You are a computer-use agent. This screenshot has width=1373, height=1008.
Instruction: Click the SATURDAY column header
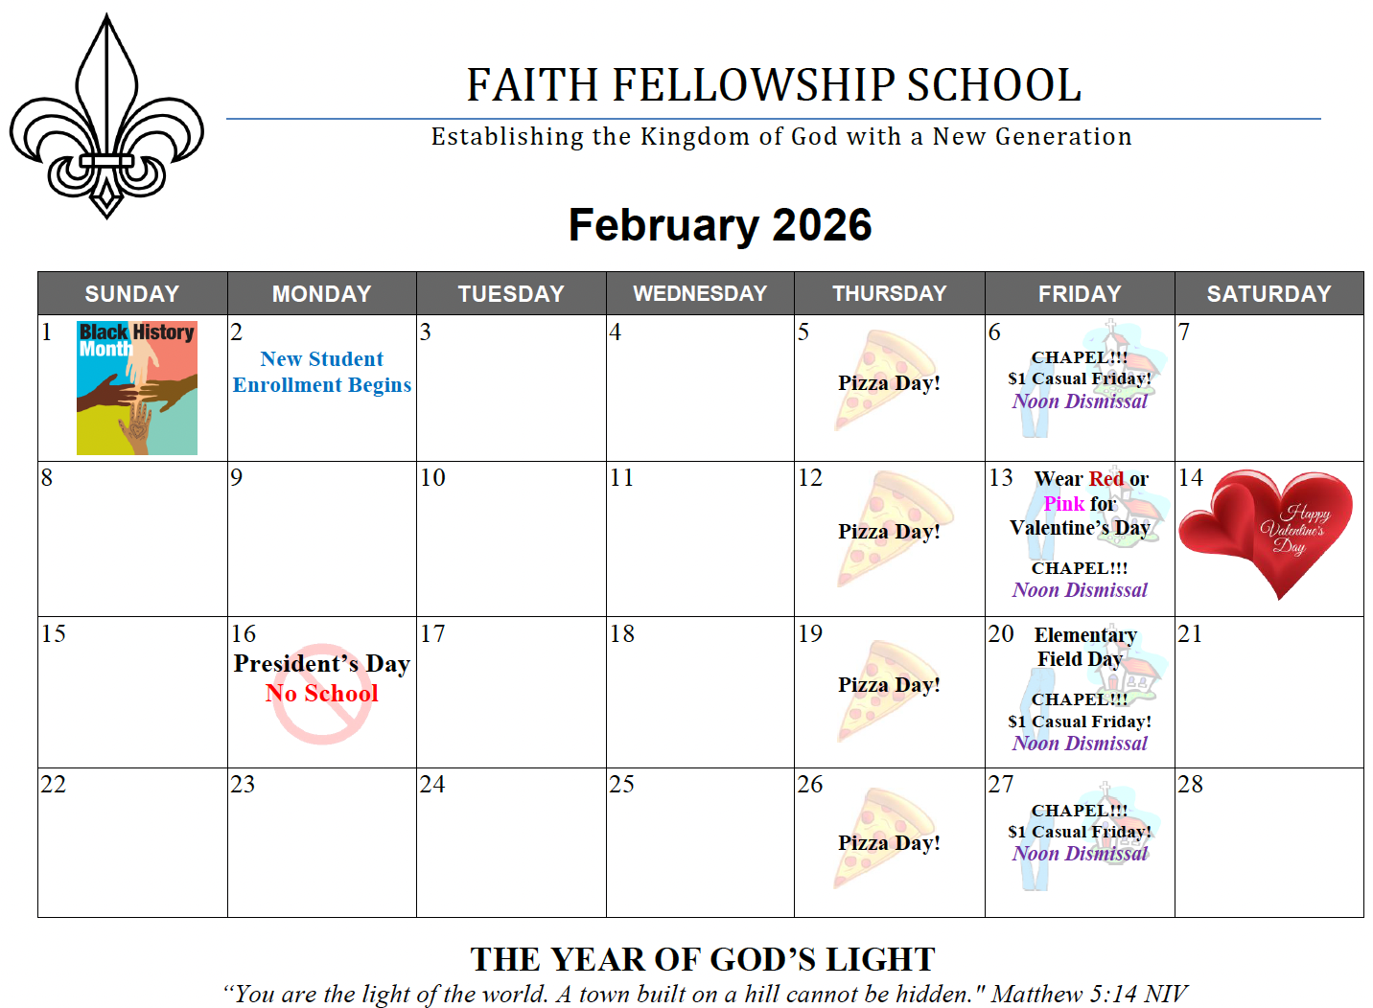click(1268, 294)
